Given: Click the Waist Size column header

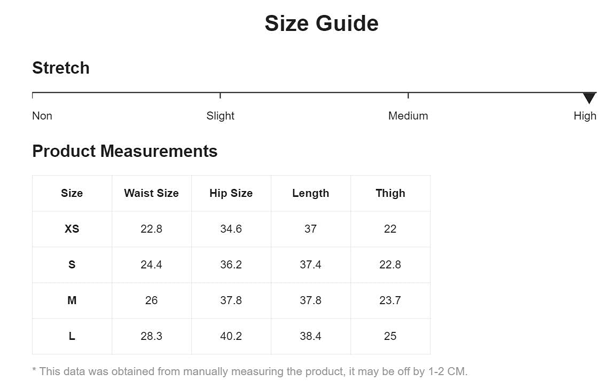Looking at the screenshot, I should [x=151, y=193].
